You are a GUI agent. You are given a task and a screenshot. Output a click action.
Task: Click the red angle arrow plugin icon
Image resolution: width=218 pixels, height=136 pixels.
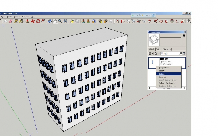click(x=177, y=21)
